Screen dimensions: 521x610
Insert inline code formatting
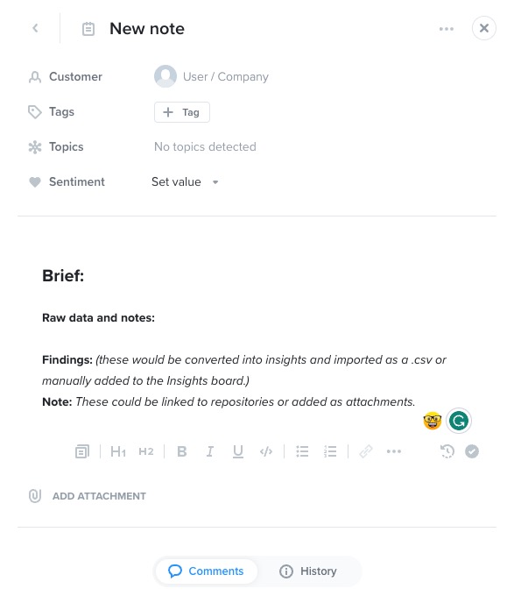coord(266,451)
